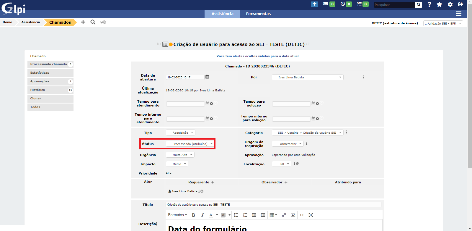The height and width of the screenshot is (231, 472).
Task: Open ticket search via breadcrumb magnifier
Action: (x=93, y=22)
